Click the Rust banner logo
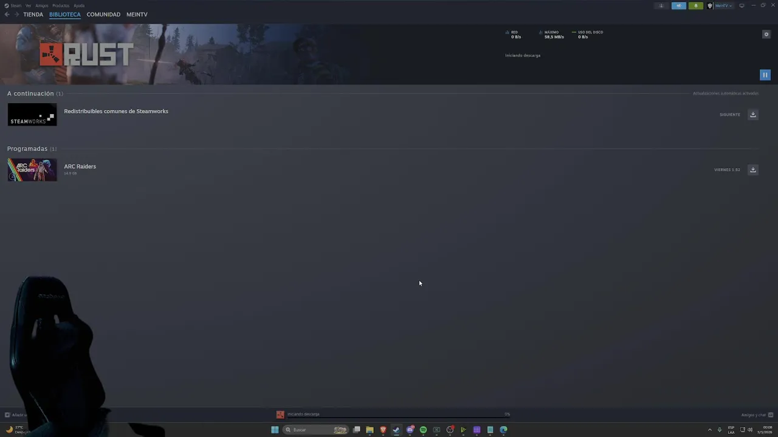The width and height of the screenshot is (778, 437). (x=86, y=55)
